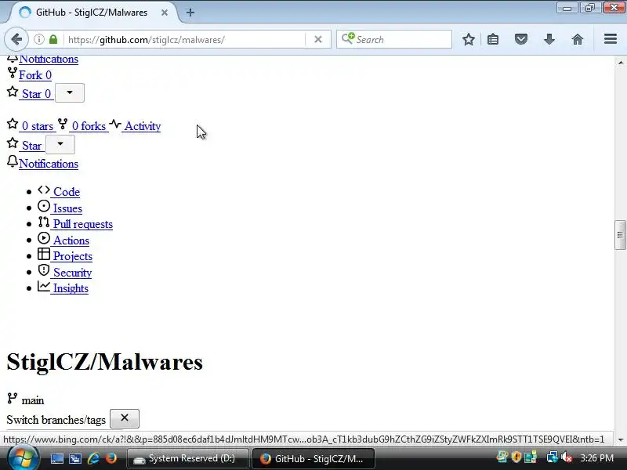Click the 3:26 PM taskbar clock
The height and width of the screenshot is (470, 627).
tap(596, 458)
